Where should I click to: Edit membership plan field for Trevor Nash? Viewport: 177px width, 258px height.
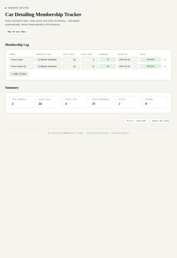coord(49,59)
